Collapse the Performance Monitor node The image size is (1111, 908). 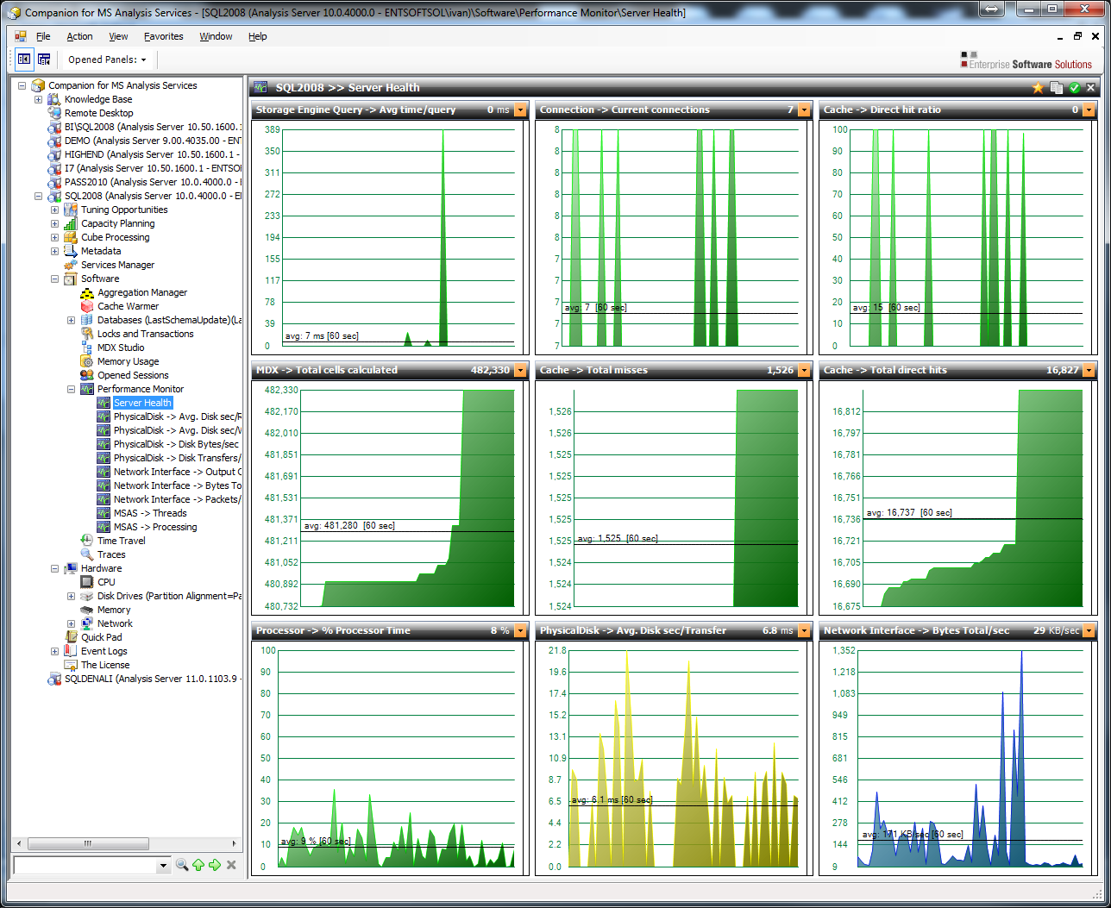pos(71,389)
